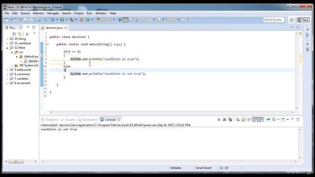This screenshot has width=315, height=177.
Task: Expand the 5 helloworld project
Action: 7,70
